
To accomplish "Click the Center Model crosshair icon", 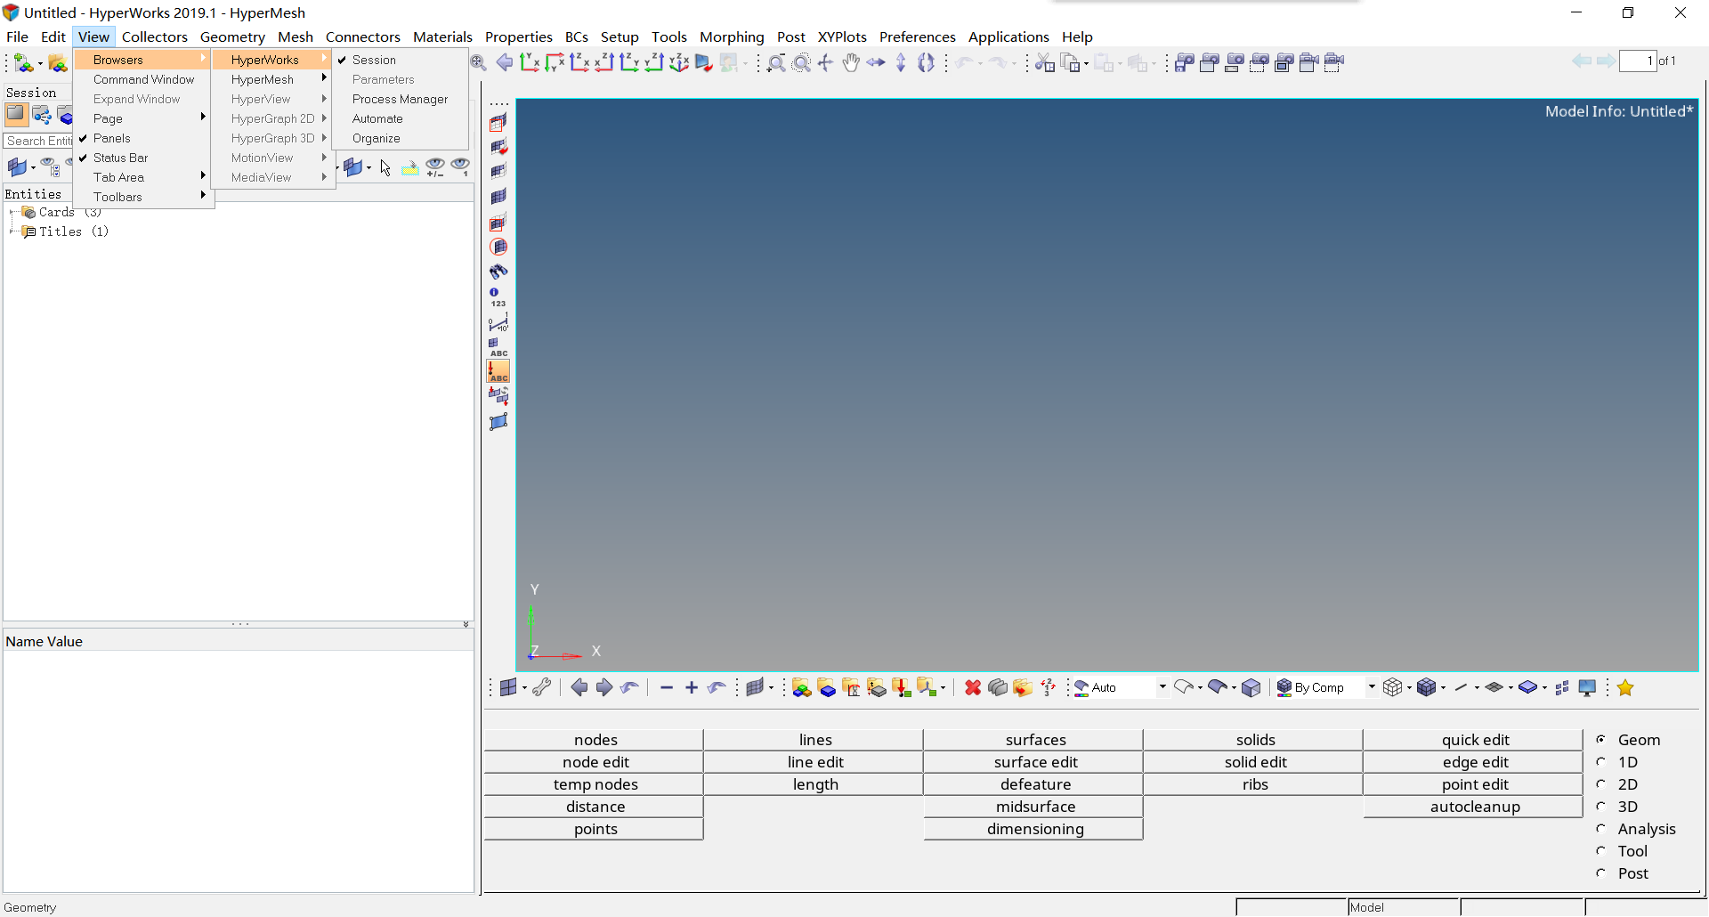I will tap(826, 62).
